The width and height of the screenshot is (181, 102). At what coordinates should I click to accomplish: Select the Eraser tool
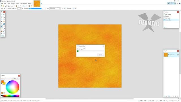(x=4, y=26)
